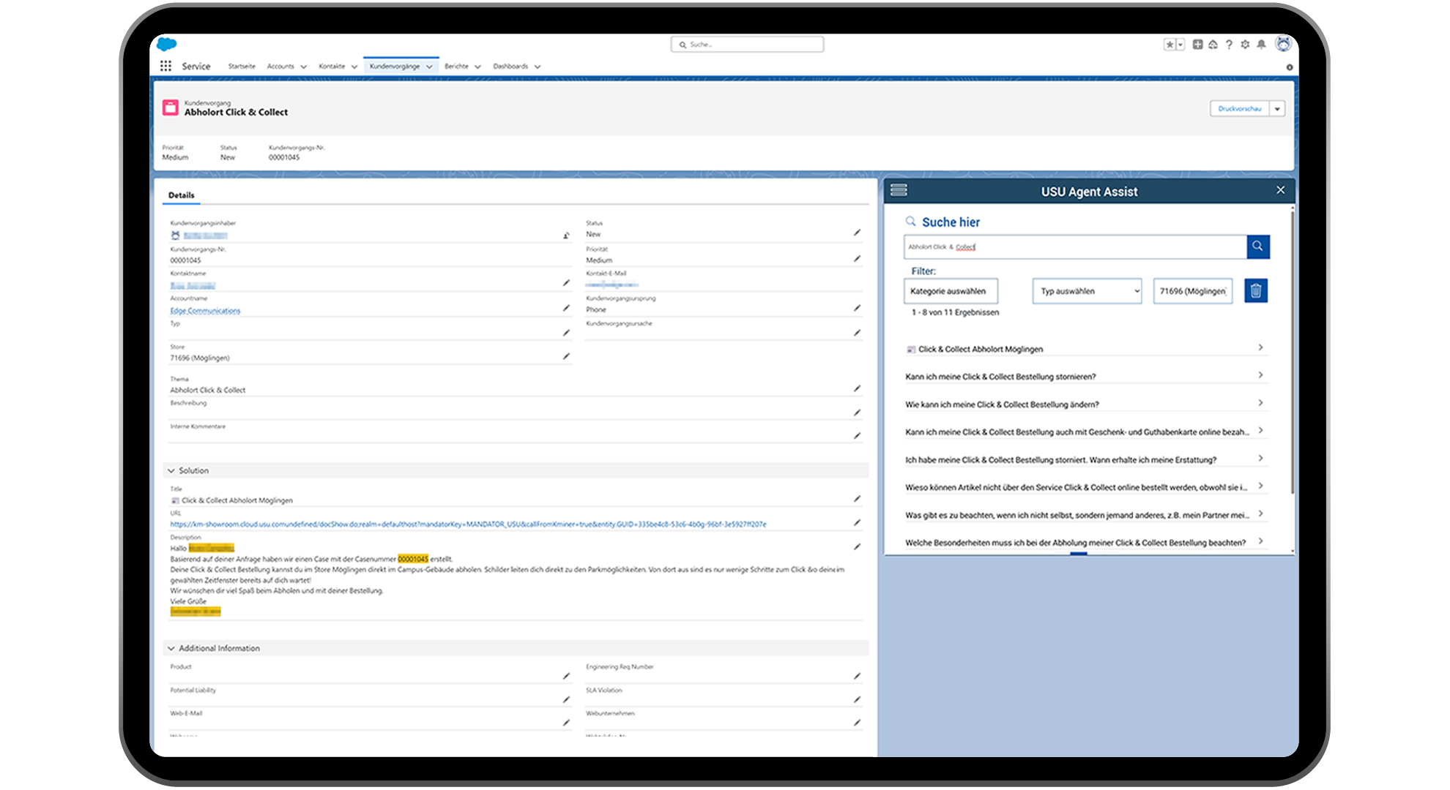The image size is (1450, 790).
Task: Edit the Kundenvorgangsursprung field pencil
Action: (857, 308)
